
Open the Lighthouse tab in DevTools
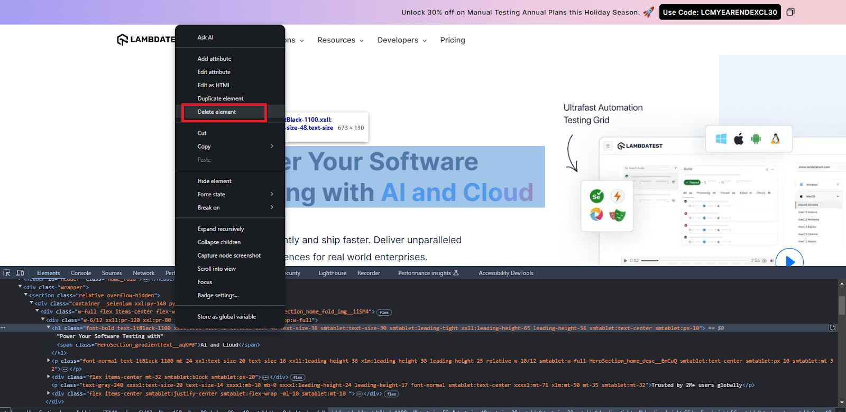point(333,273)
